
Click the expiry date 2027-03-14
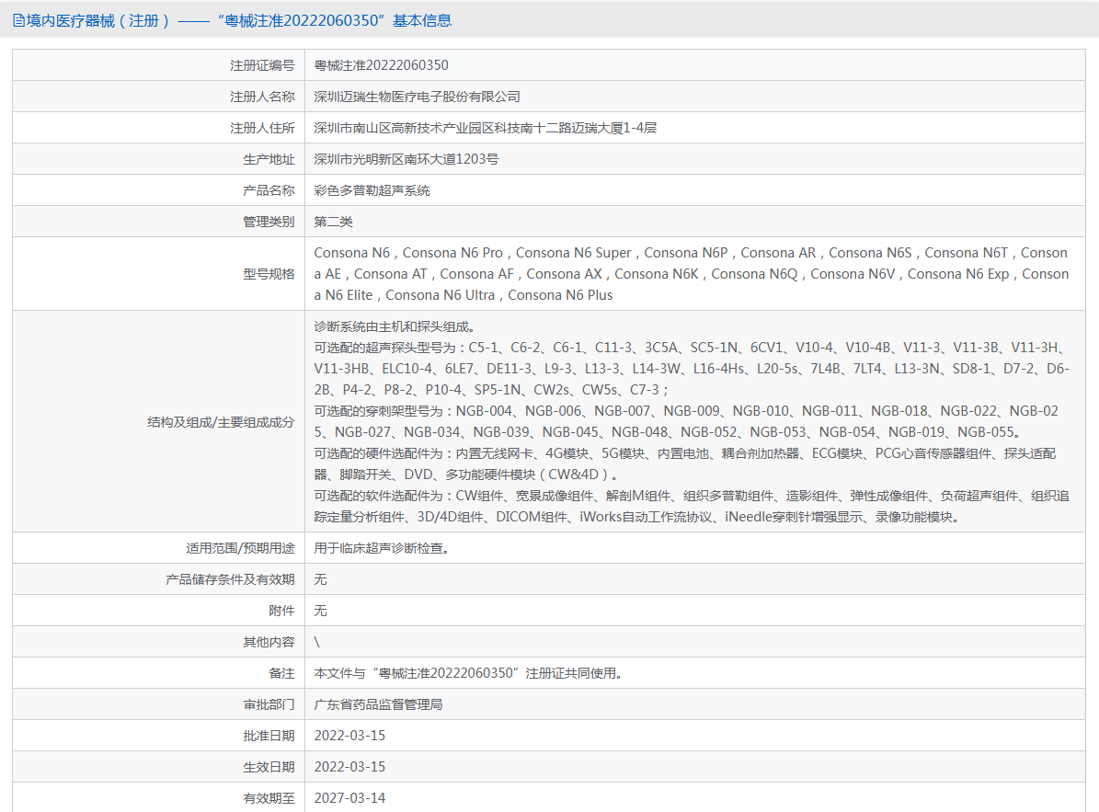[x=349, y=798]
